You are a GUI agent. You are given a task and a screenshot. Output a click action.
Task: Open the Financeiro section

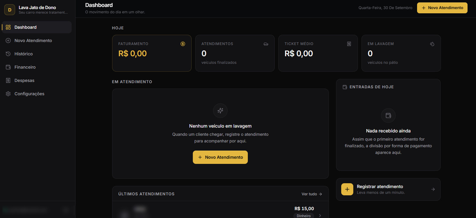[x=37, y=67]
